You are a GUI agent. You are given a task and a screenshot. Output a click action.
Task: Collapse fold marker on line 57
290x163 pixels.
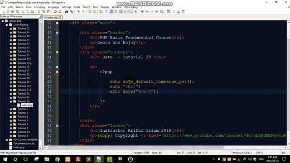[57, 23]
